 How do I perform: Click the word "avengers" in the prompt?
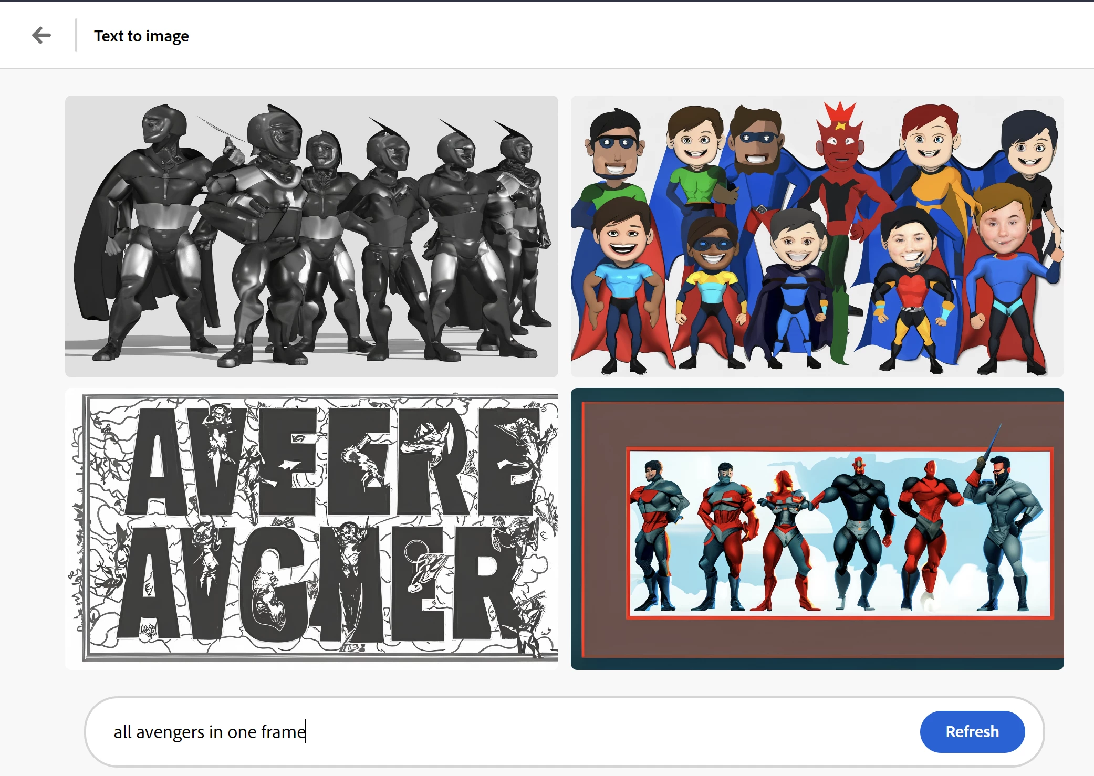170,732
